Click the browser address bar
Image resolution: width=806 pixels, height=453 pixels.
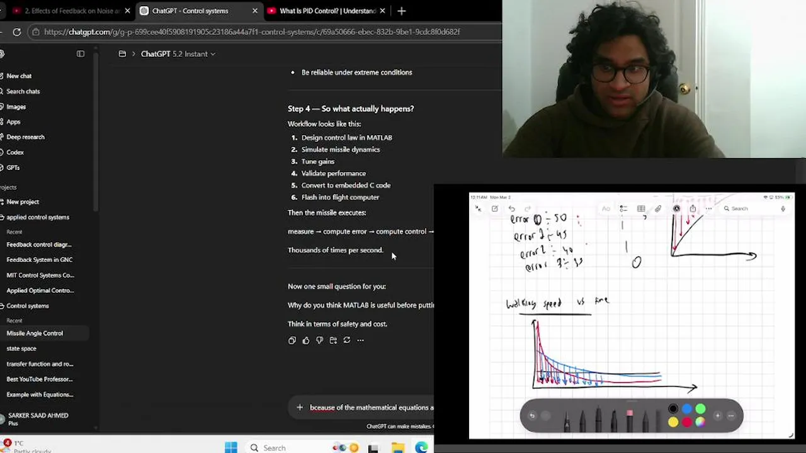(x=264, y=31)
